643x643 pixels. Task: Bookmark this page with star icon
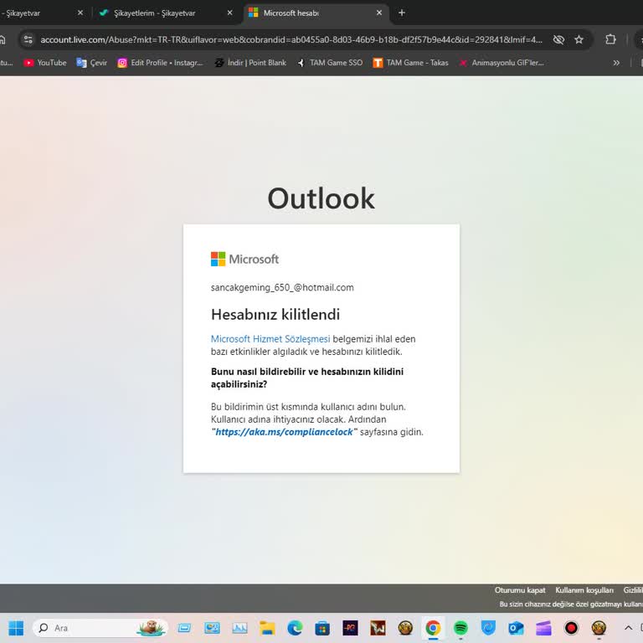(579, 40)
